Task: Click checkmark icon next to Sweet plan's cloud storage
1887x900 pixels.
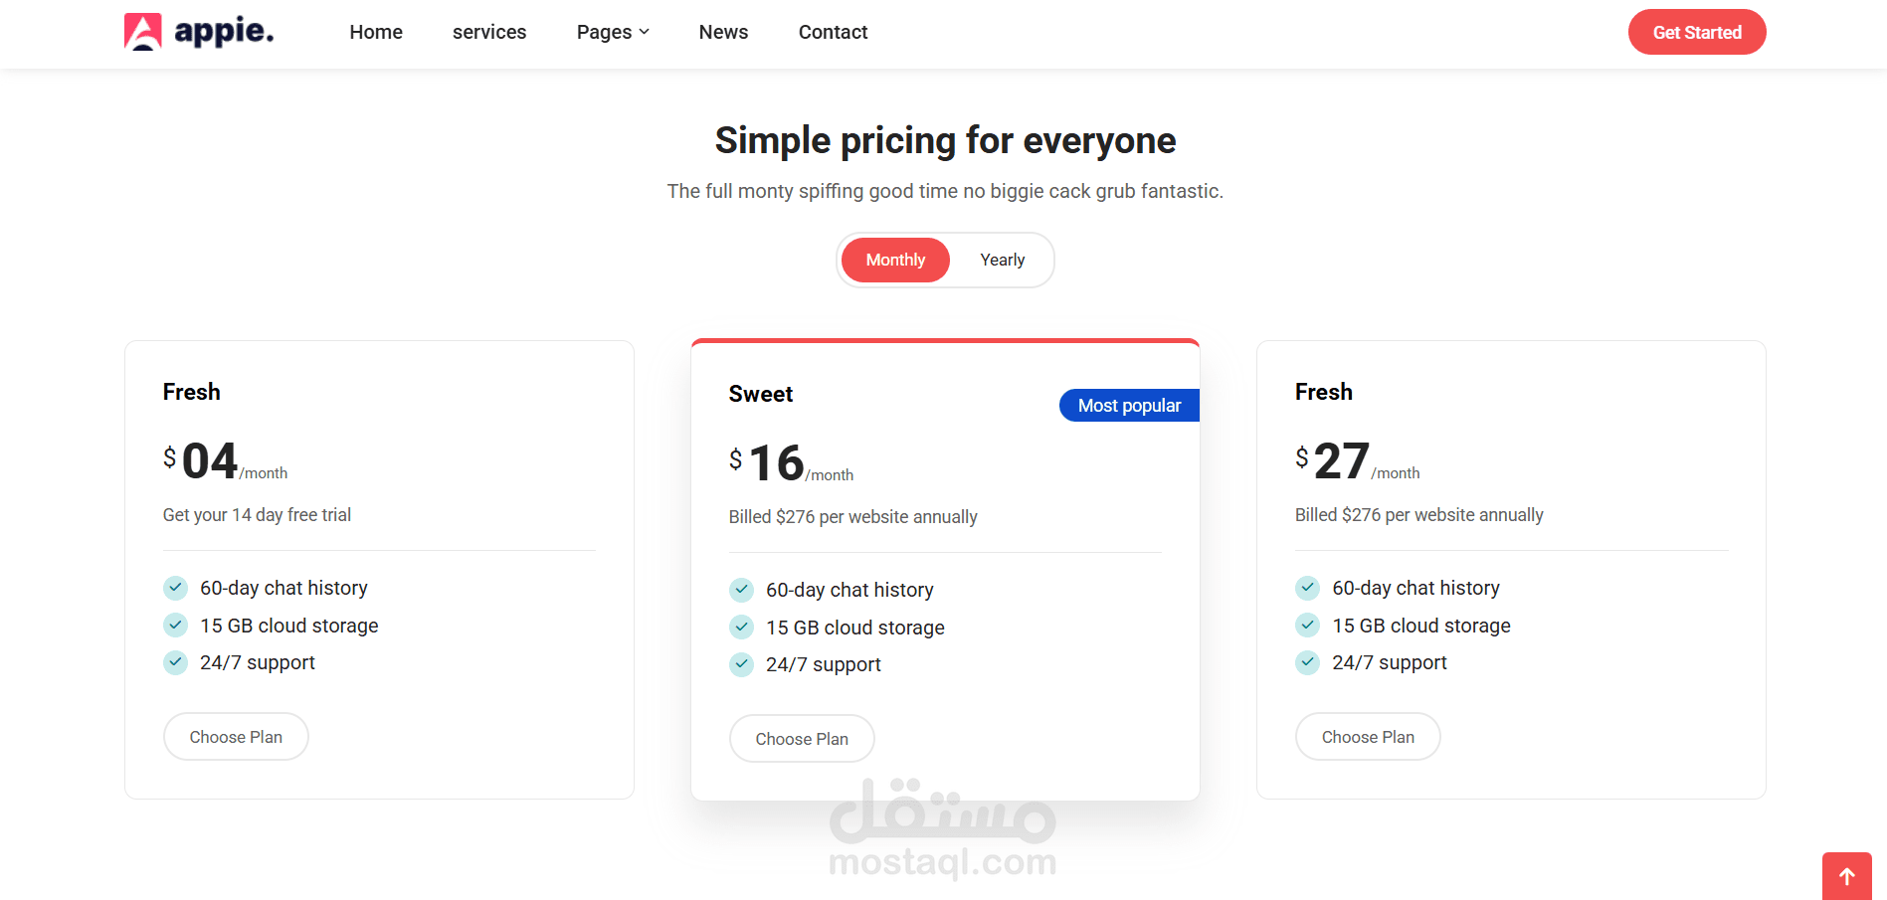Action: coord(741,628)
